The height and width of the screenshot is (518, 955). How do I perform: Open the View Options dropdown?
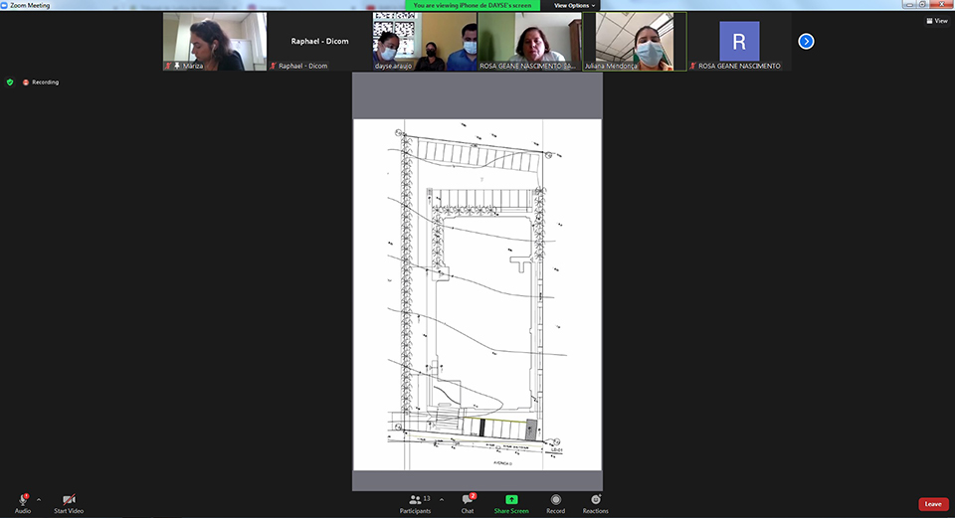[x=574, y=5]
